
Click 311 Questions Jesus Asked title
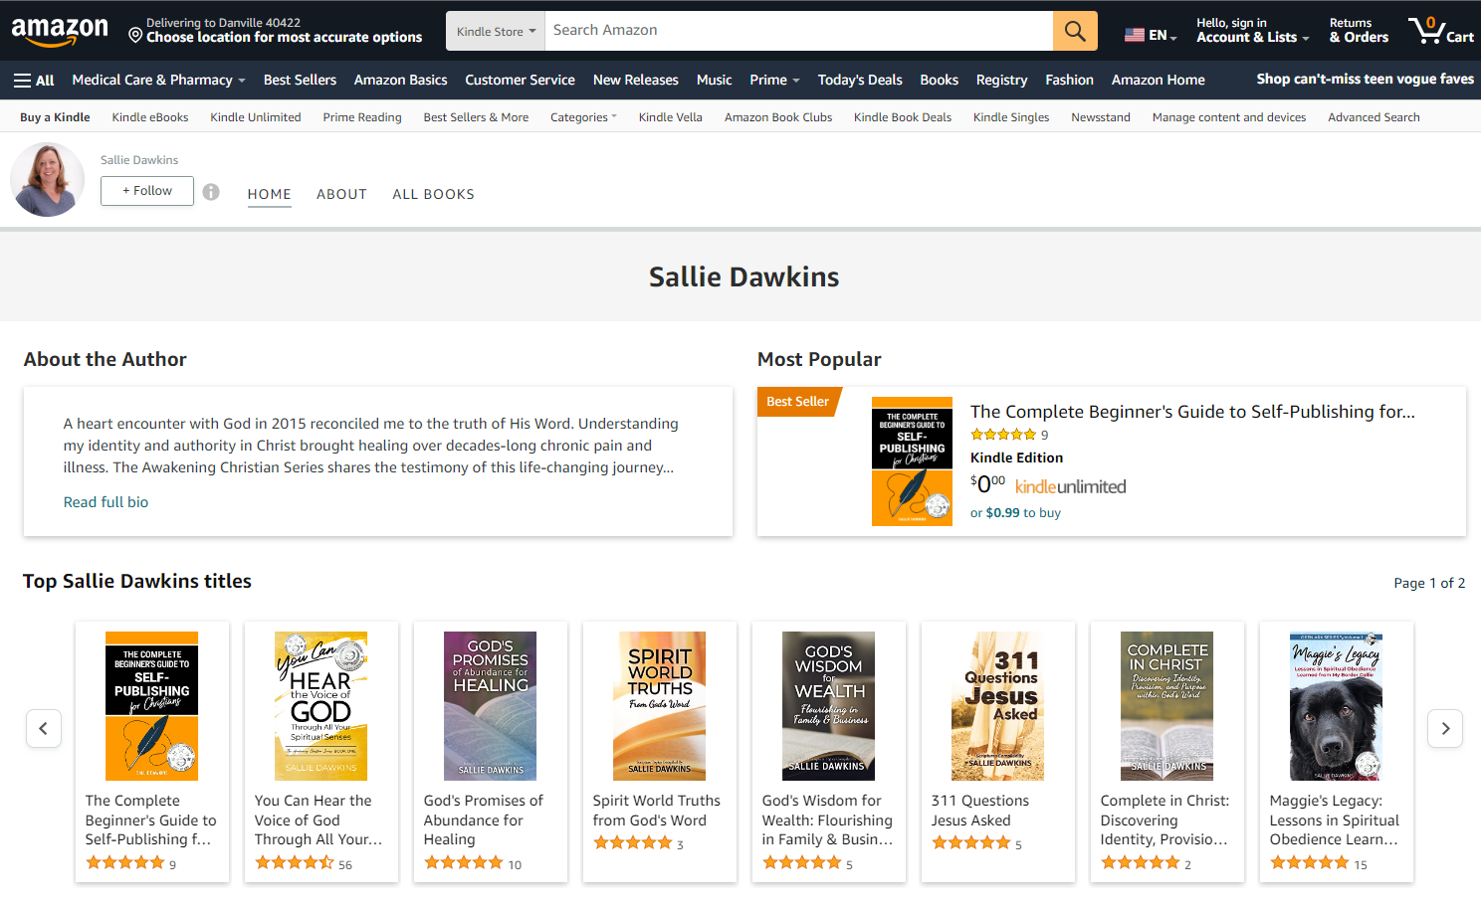coord(980,811)
